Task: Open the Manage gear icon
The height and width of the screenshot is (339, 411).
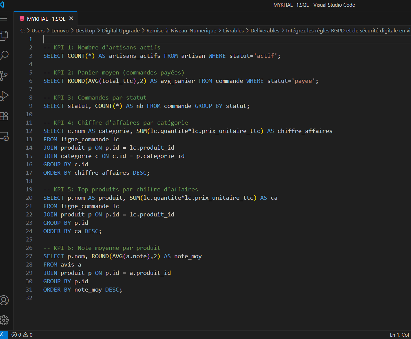Action: [4, 320]
